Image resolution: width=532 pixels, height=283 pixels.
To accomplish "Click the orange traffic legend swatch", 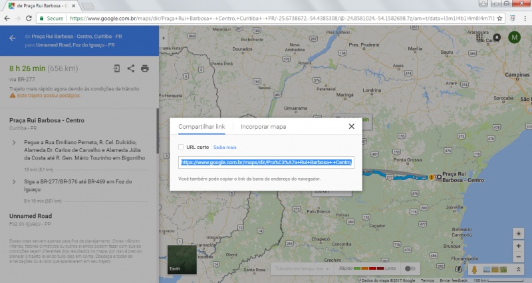I will [364, 268].
